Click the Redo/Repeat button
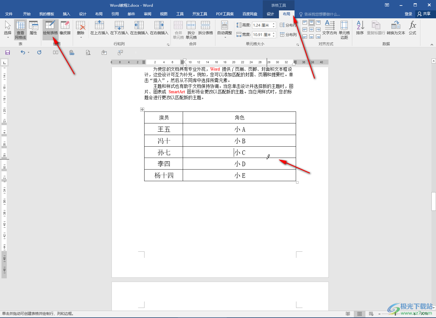The width and height of the screenshot is (436, 318). coord(39,53)
